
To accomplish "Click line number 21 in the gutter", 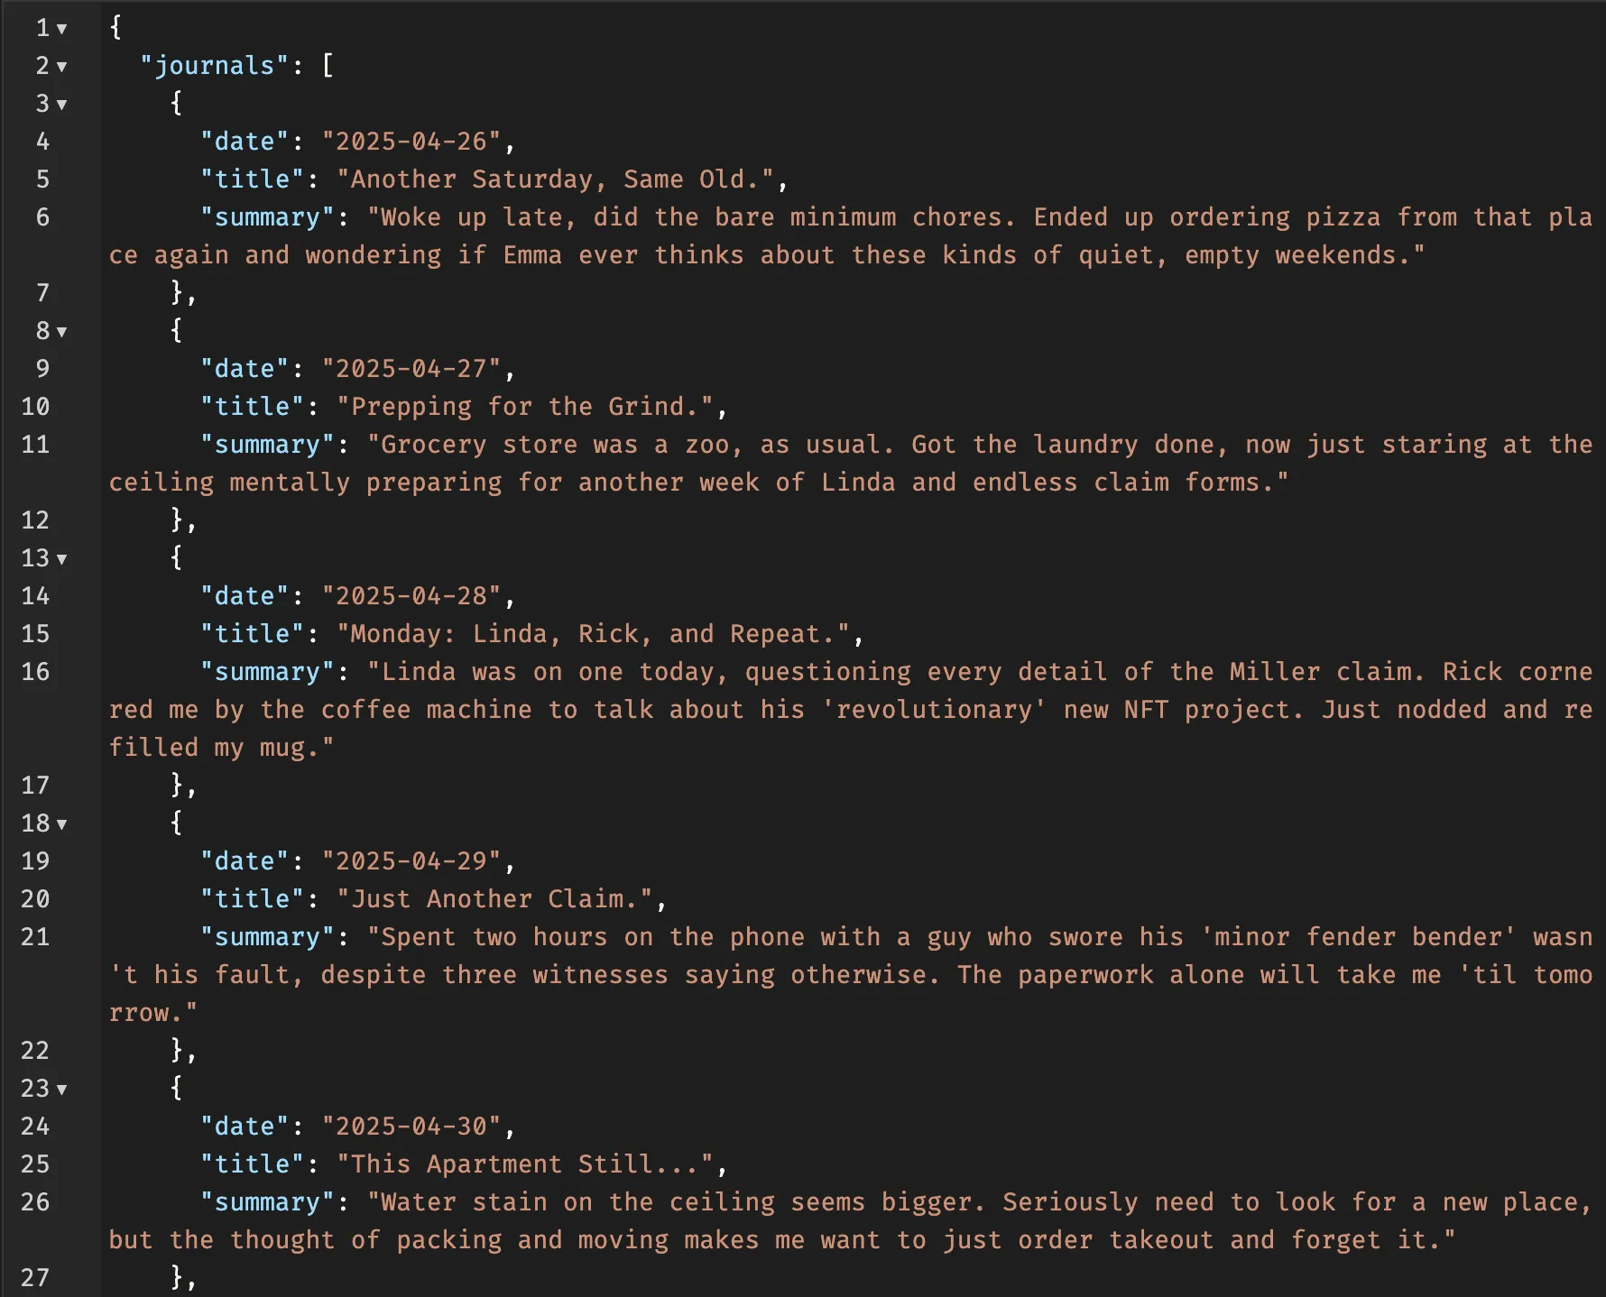I will click(x=35, y=937).
